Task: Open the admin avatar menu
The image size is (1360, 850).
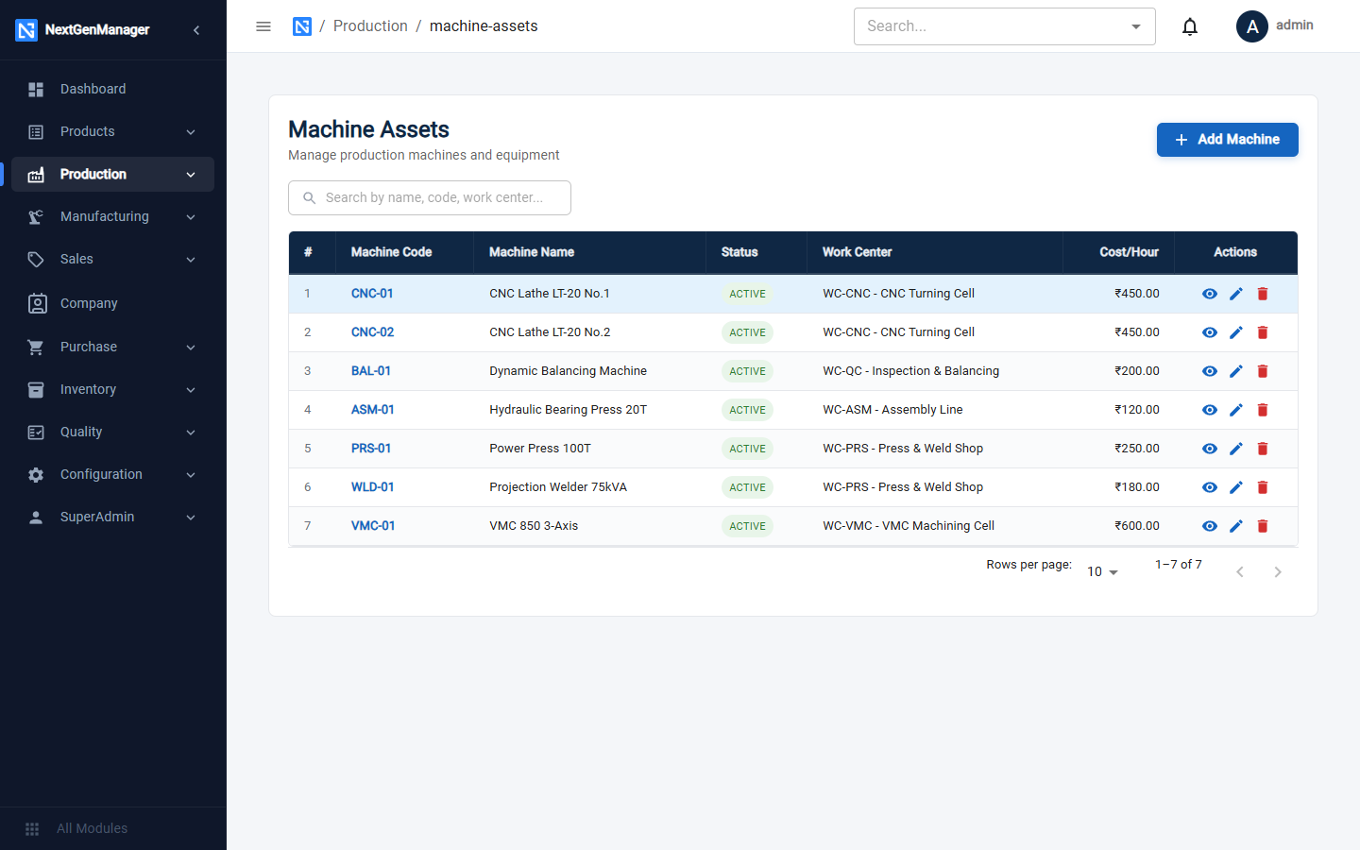Action: coord(1252,26)
